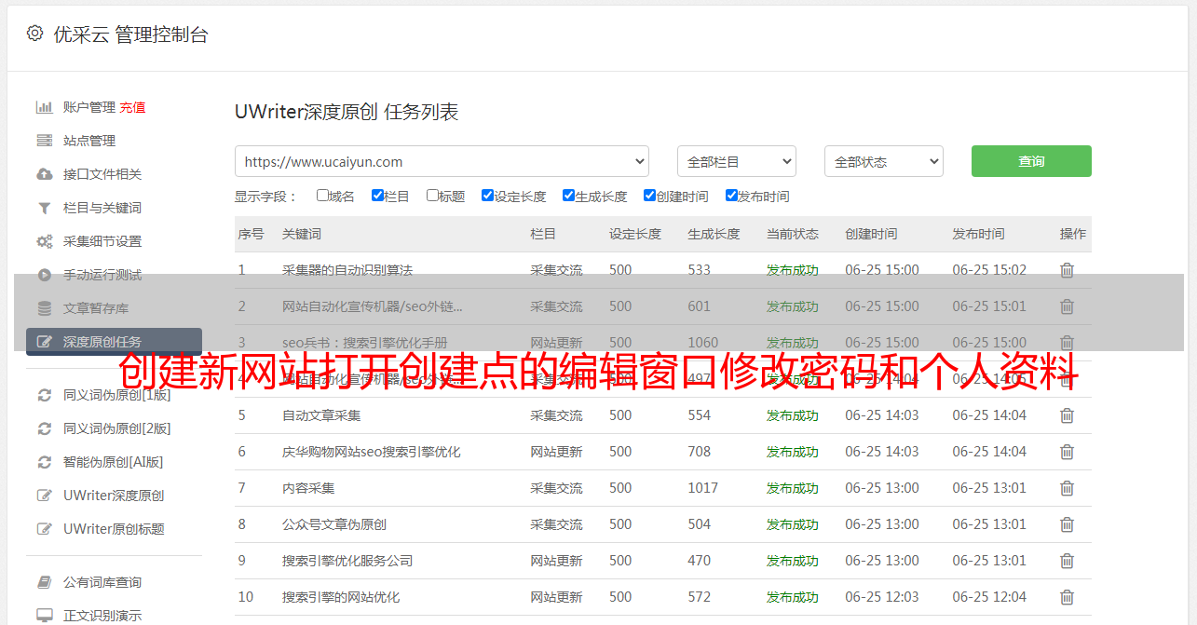This screenshot has width=1197, height=625.
Task: Delete row 9 搜索引擎优化服务公司 via trash icon
Action: click(x=1067, y=561)
